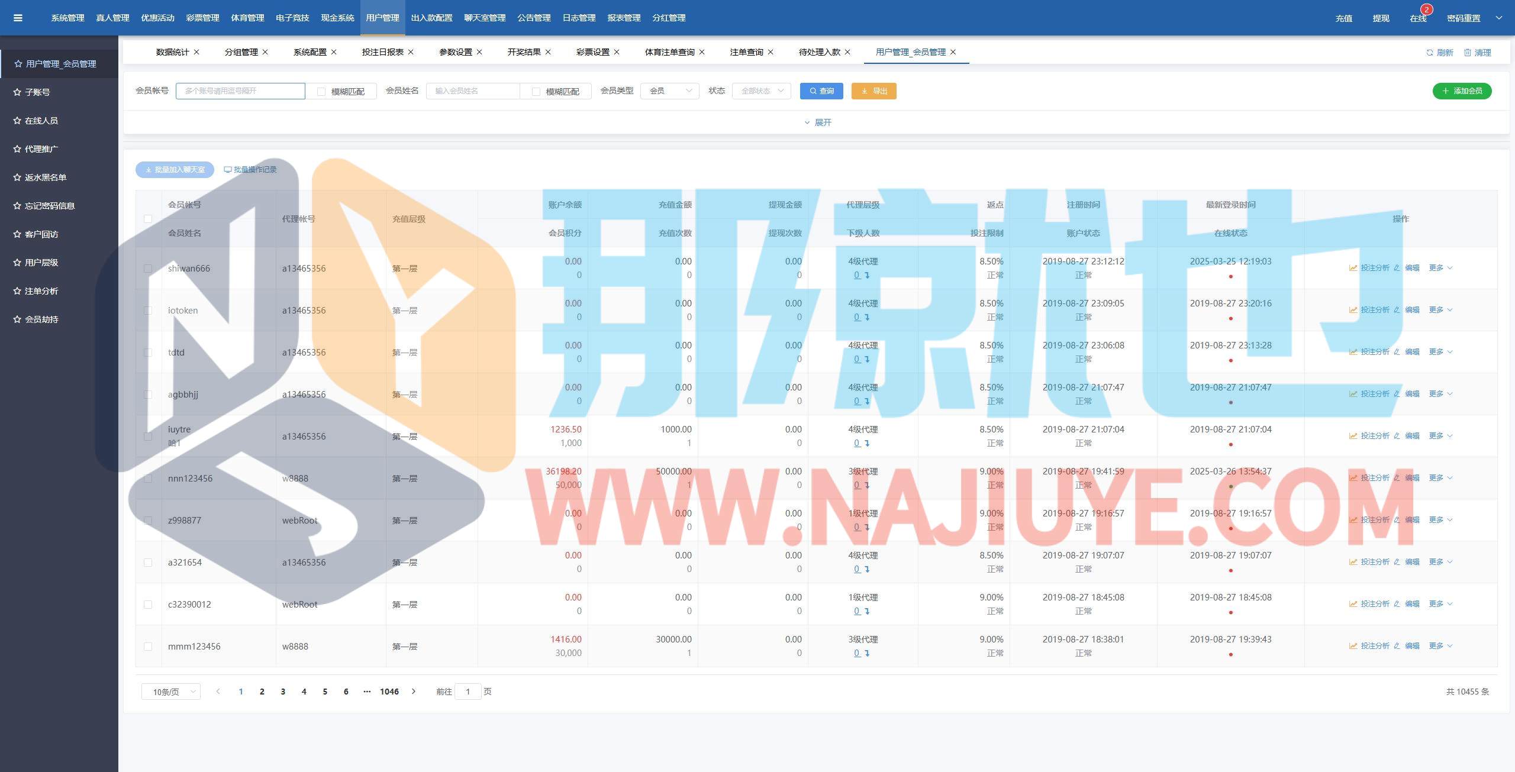This screenshot has height=772, width=1515.
Task: Open 投注分析 chart icon for shiwan666
Action: coord(1353,268)
